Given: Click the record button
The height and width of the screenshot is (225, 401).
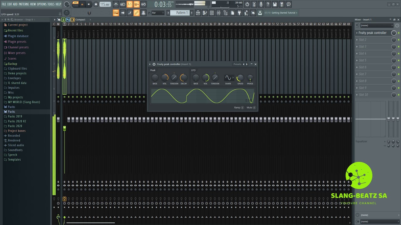Looking at the screenshot, I should tap(96, 4).
